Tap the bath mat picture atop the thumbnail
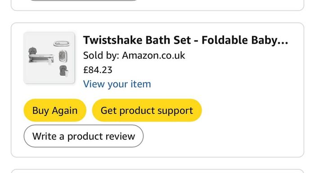 coord(62,43)
